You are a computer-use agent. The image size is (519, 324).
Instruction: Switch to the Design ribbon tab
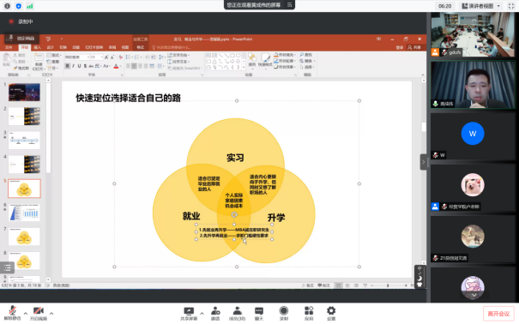pos(51,47)
